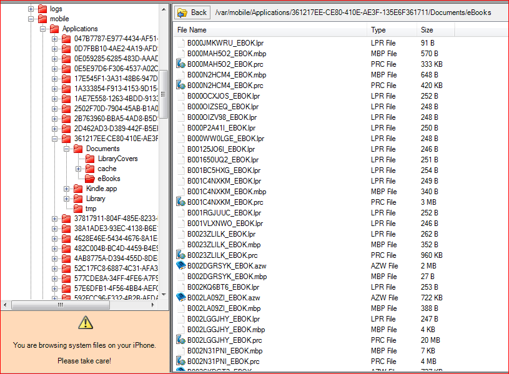
Task: Select file B001VLXNWO_EBOK.lpr
Action: tap(225, 224)
